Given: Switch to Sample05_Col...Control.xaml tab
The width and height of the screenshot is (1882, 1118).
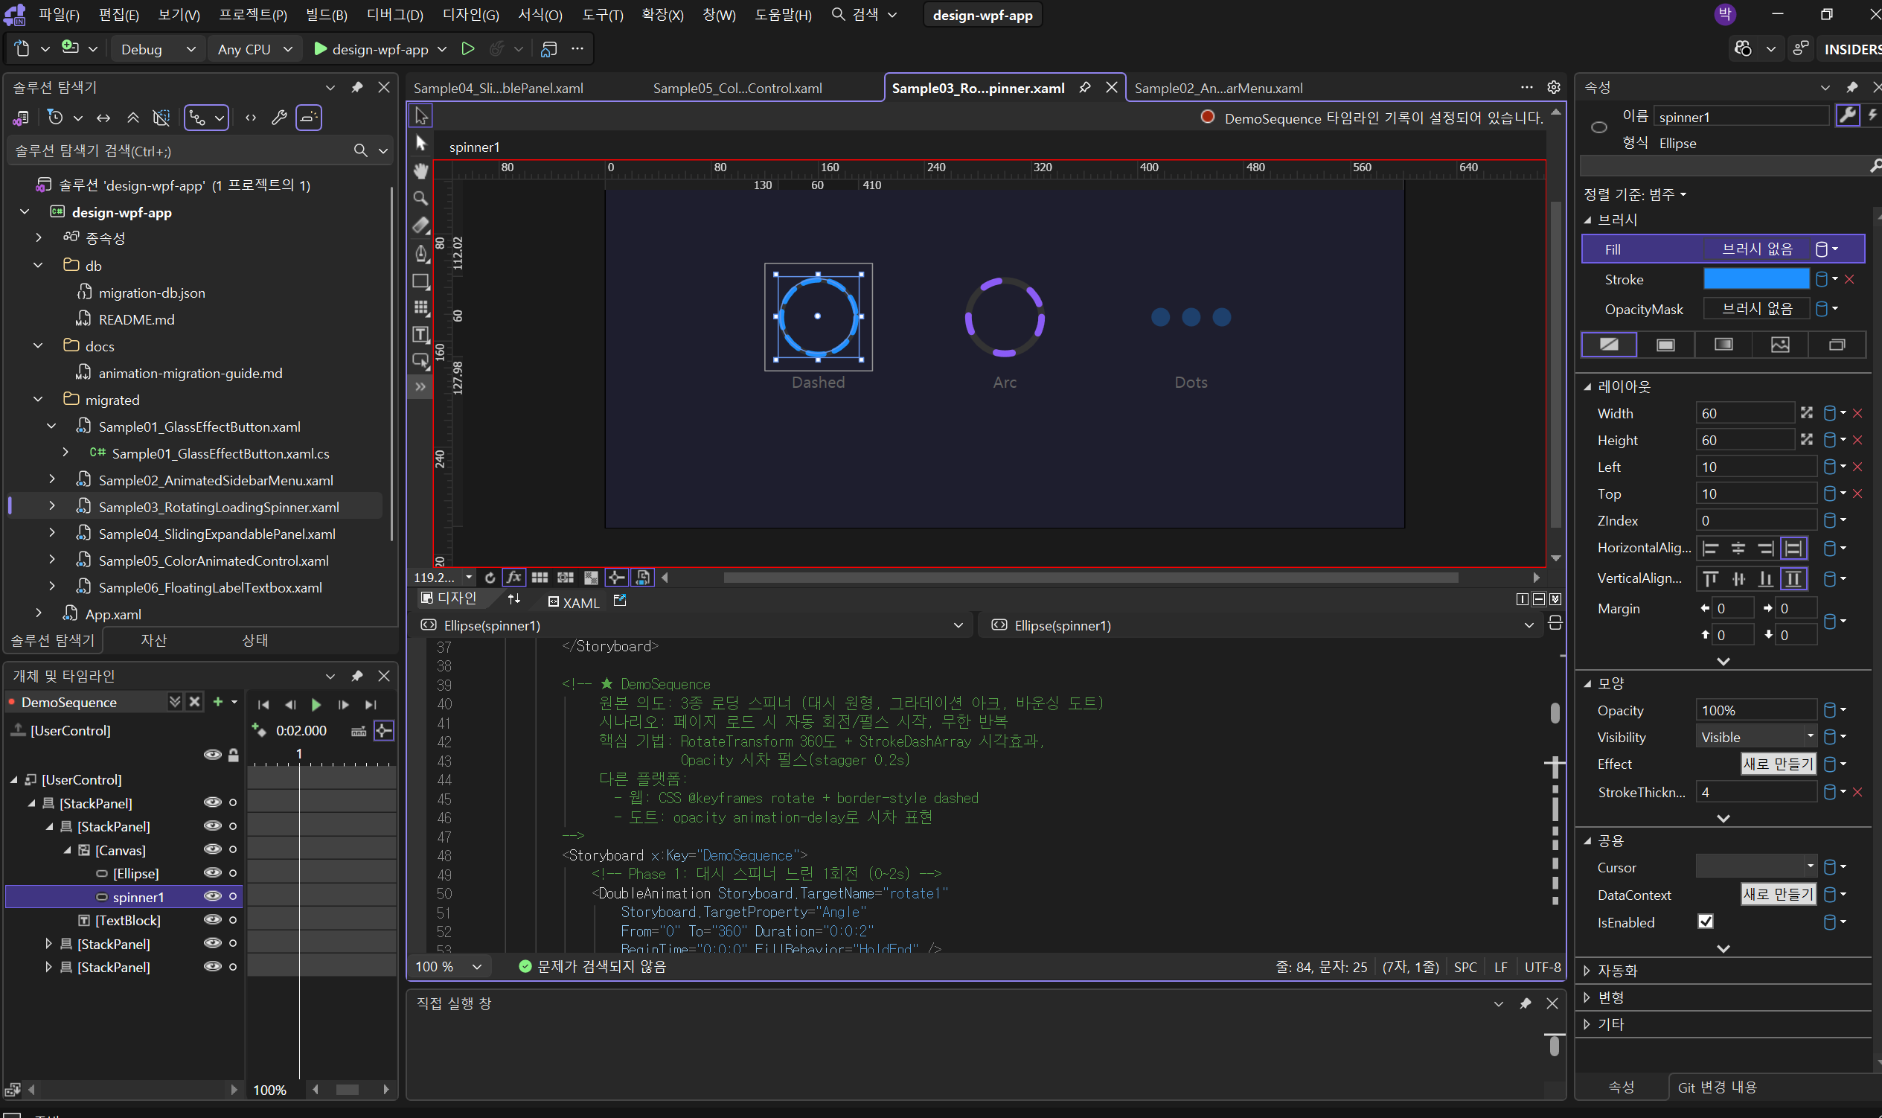Looking at the screenshot, I should click(x=737, y=88).
